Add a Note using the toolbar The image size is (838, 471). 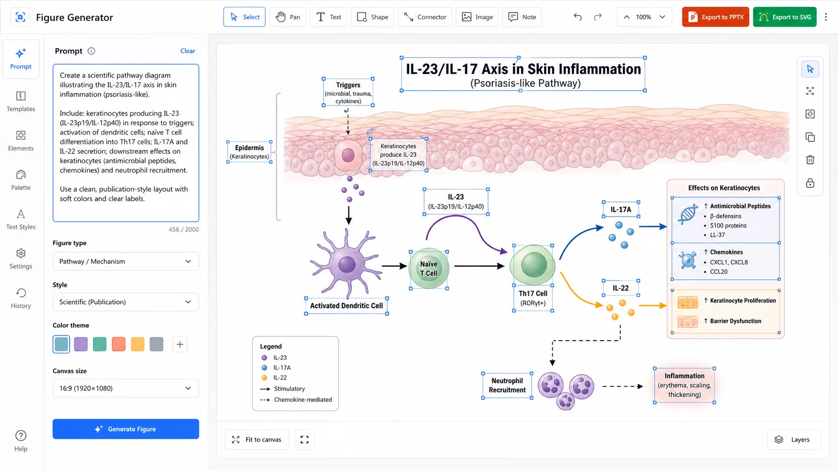(x=522, y=17)
